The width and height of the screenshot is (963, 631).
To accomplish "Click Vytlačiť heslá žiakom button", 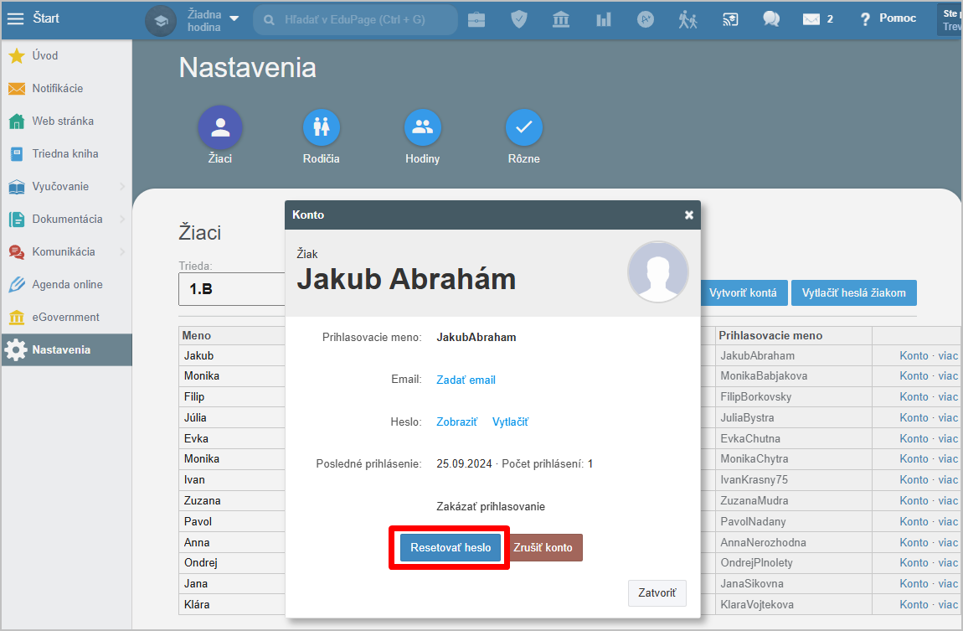I will pyautogui.click(x=853, y=293).
